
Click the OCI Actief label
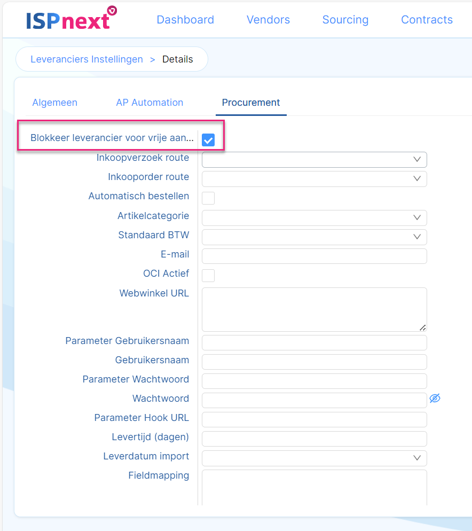point(166,274)
